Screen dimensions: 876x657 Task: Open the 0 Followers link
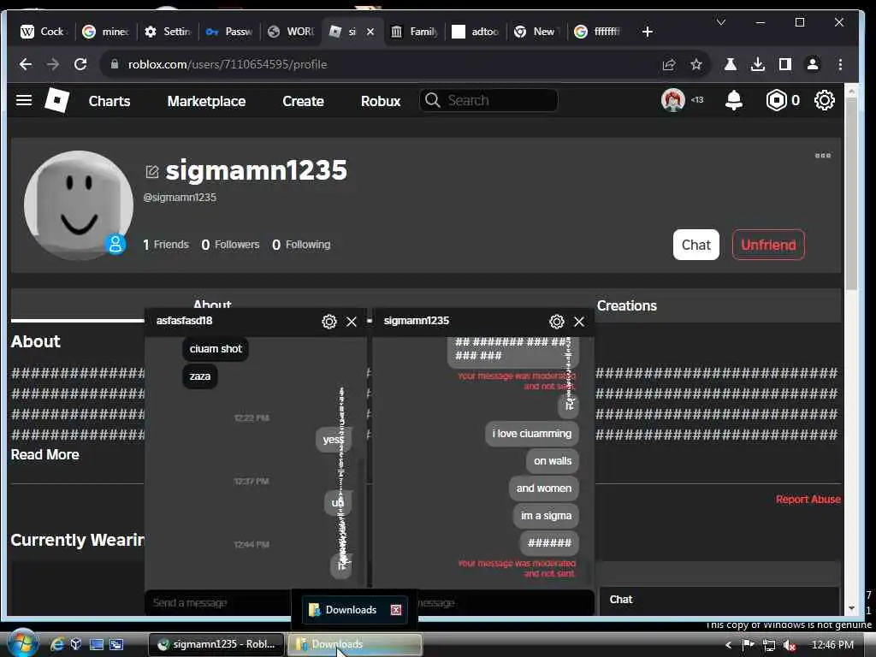(x=230, y=245)
